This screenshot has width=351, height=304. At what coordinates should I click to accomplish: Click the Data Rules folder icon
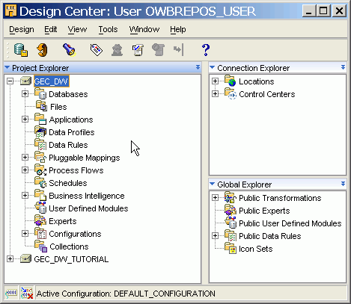pos(40,145)
